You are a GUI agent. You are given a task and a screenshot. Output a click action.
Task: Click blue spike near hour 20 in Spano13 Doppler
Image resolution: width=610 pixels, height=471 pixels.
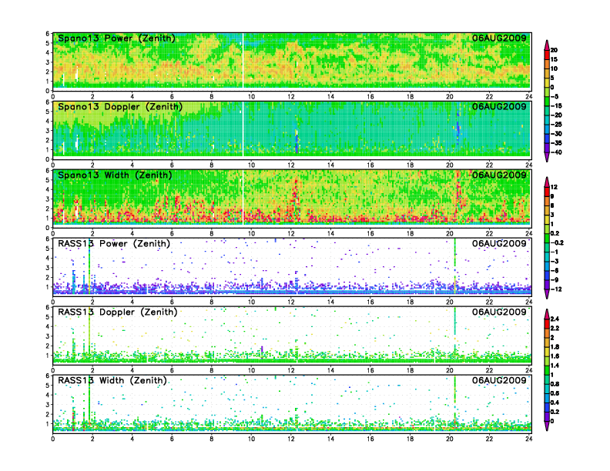[x=458, y=130]
